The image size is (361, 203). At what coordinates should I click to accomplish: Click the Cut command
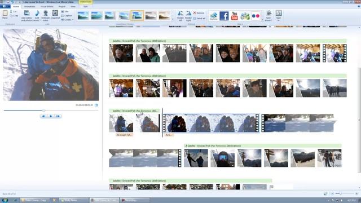14,11
